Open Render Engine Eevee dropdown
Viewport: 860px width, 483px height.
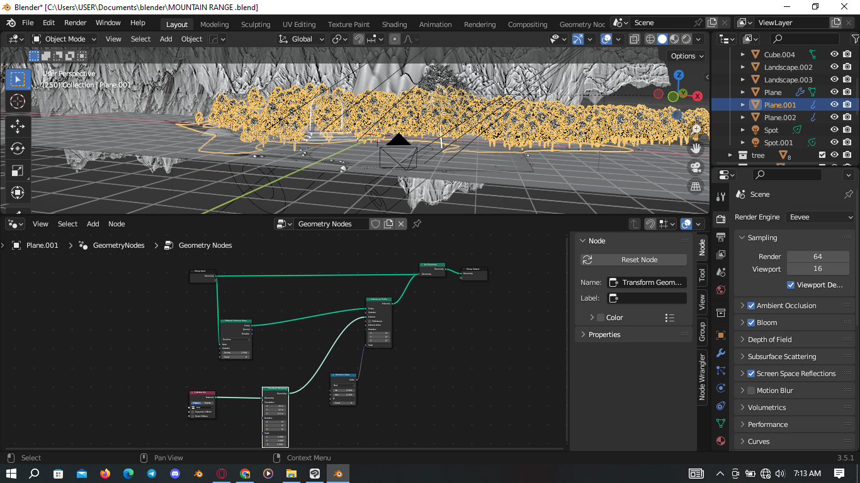pos(820,217)
